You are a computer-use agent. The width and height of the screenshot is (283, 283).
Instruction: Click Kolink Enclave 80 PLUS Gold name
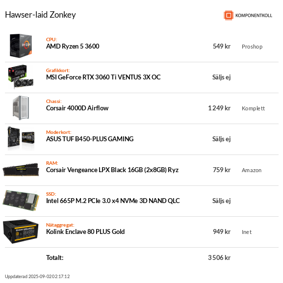85,232
